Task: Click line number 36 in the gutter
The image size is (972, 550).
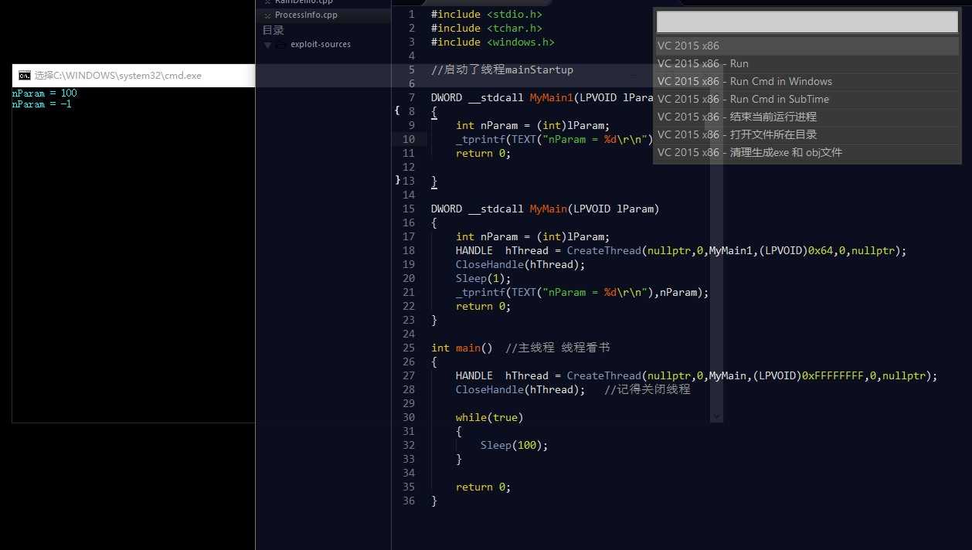Action: tap(409, 501)
